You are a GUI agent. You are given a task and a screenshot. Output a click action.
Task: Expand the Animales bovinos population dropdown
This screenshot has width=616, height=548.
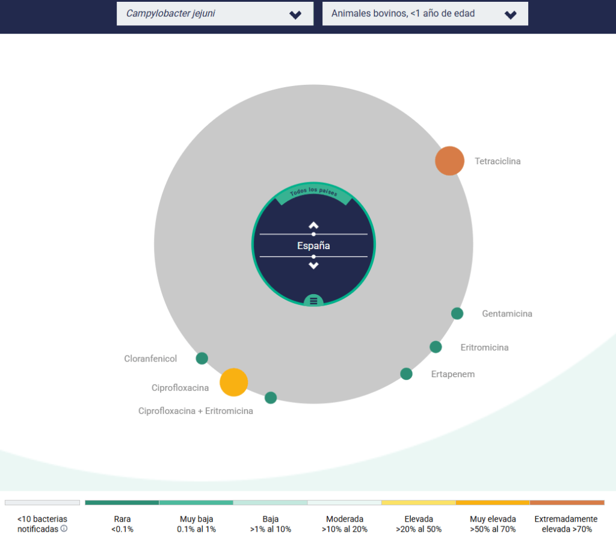click(425, 14)
